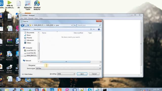
Task: Select Music in navigation pane
Action: pos(28,35)
